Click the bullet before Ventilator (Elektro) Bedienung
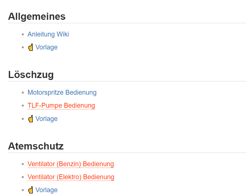246x195 pixels. (x=23, y=177)
